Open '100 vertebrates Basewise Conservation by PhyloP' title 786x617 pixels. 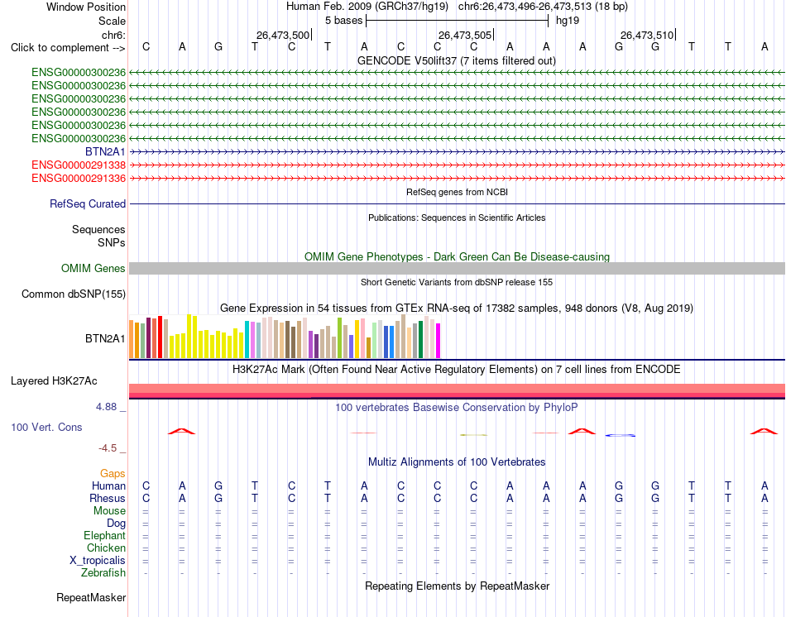tap(457, 408)
